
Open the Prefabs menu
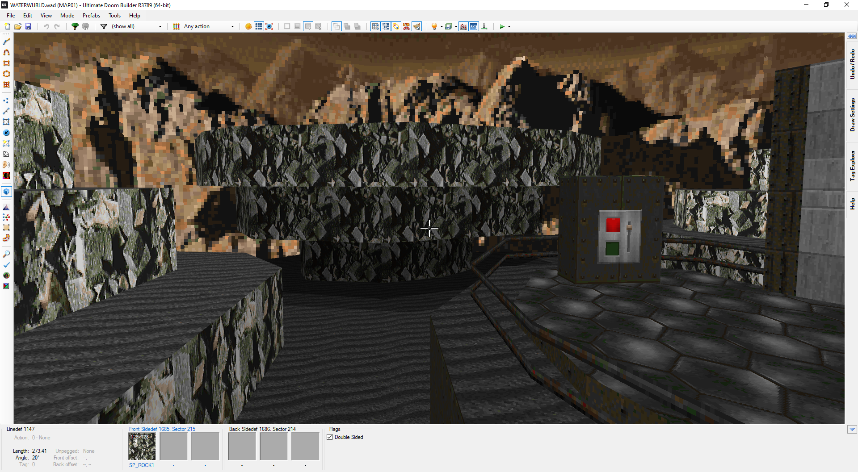(x=91, y=15)
